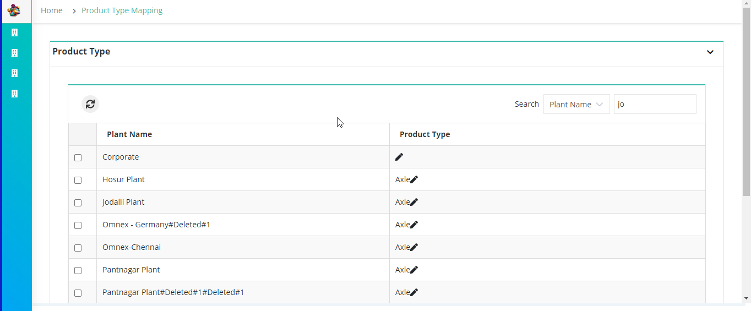The width and height of the screenshot is (751, 311).
Task: Click the vertical scrollbar down arrow
Action: (x=747, y=298)
